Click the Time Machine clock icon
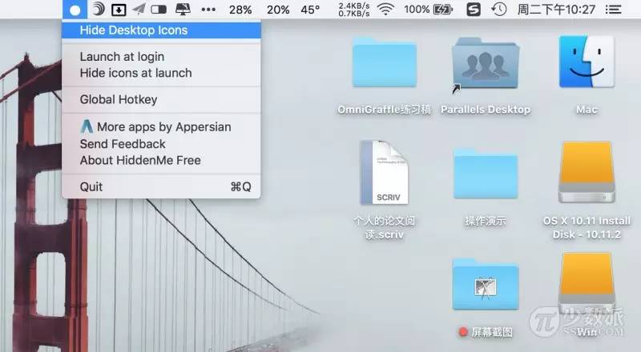Viewport: 641px width, 352px height. point(498,10)
